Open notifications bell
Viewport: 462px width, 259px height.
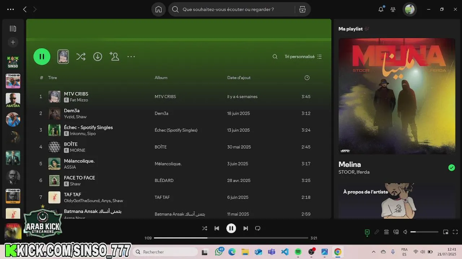tap(381, 9)
